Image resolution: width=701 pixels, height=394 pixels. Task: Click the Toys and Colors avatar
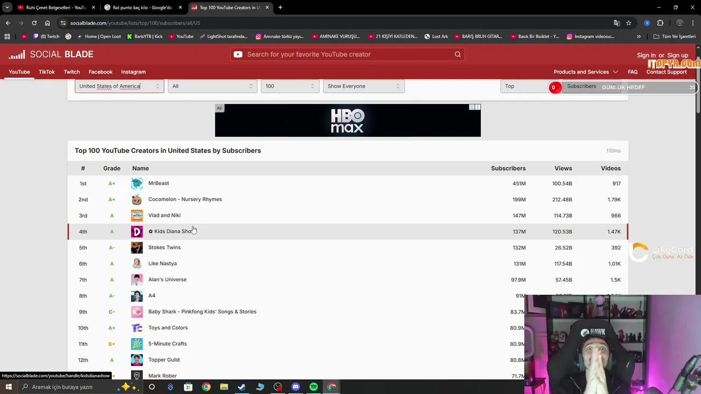137,328
